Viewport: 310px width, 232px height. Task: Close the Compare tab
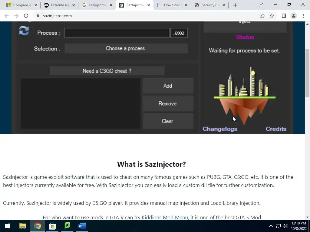pyautogui.click(x=36, y=5)
